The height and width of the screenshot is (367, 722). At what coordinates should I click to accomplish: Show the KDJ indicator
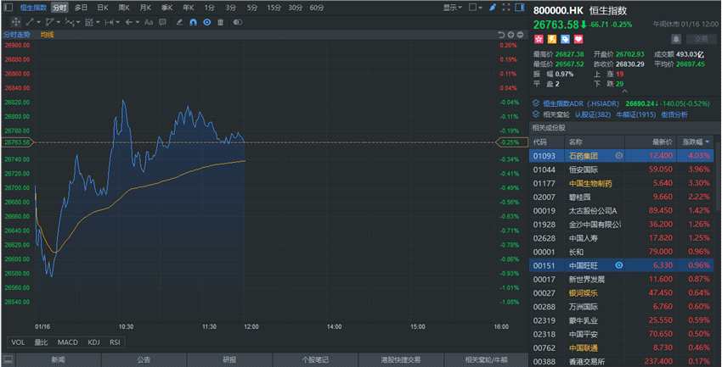coord(93,342)
